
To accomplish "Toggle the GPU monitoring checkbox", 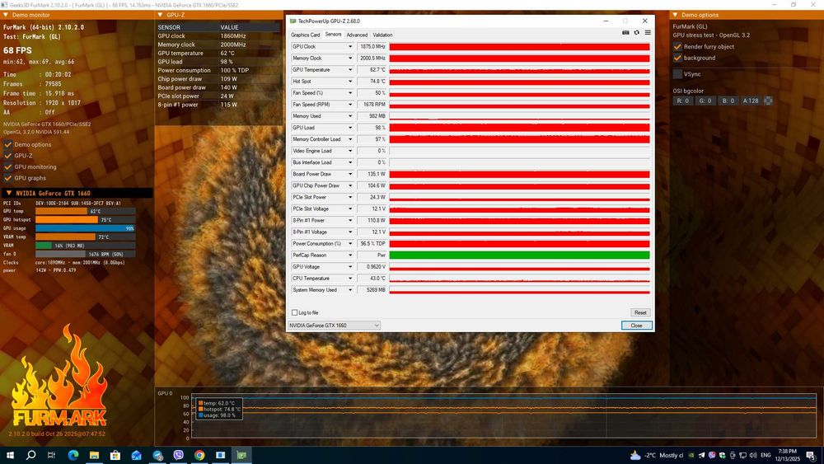I will (x=8, y=166).
